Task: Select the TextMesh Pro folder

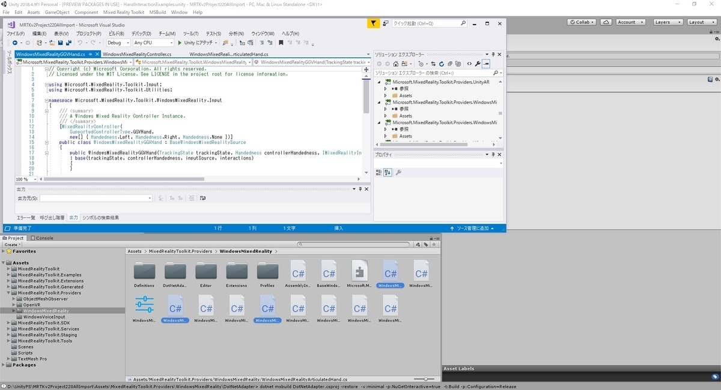Action: coord(32,359)
